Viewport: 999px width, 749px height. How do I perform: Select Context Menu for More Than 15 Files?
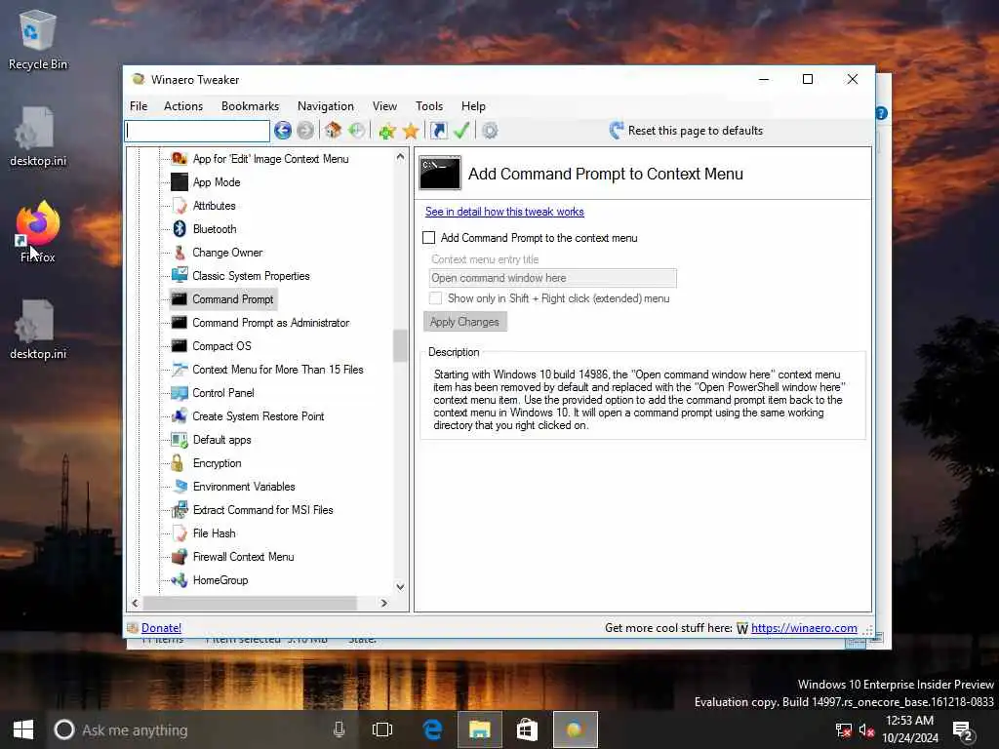tap(278, 370)
